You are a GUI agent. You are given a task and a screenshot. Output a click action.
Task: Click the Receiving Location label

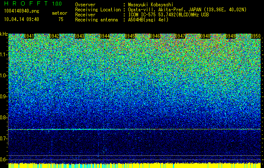(98, 10)
